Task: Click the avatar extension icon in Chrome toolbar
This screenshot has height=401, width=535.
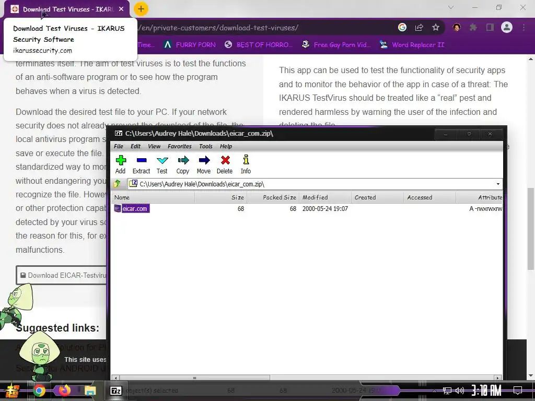Action: coord(457,27)
